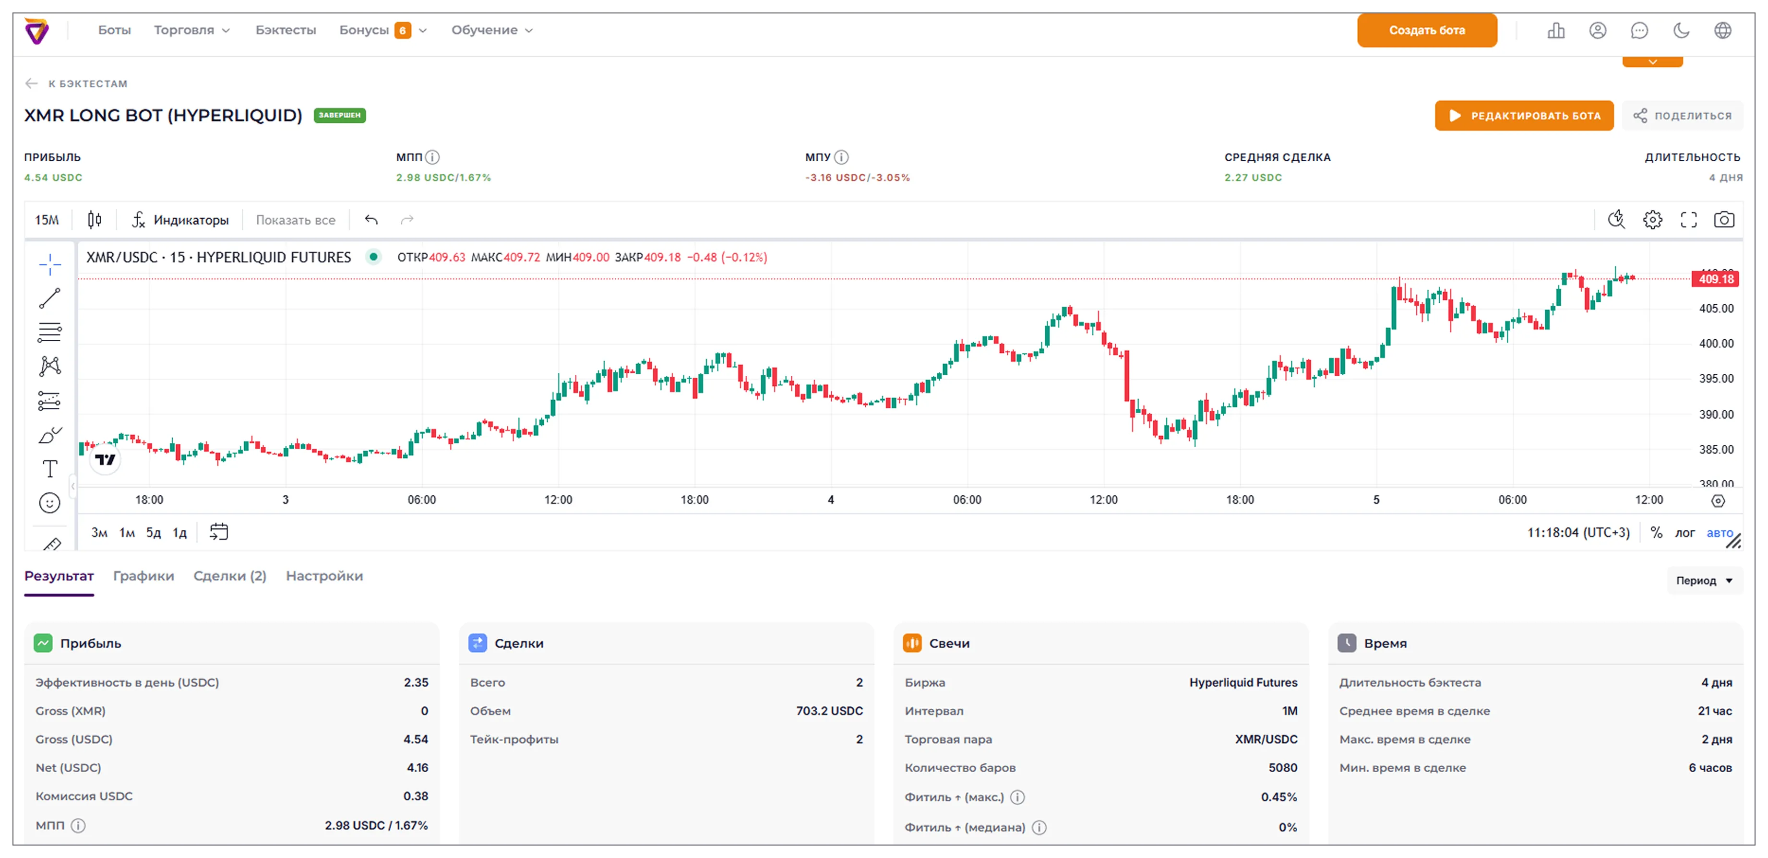Image resolution: width=1768 pixels, height=858 pixels.
Task: Expand the Bonuses menu dropdown
Action: pyautogui.click(x=383, y=30)
